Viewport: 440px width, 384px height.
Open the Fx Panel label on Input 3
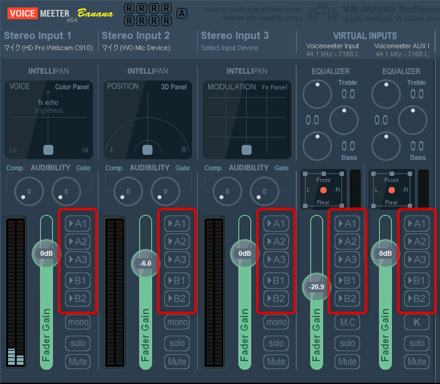(x=275, y=87)
